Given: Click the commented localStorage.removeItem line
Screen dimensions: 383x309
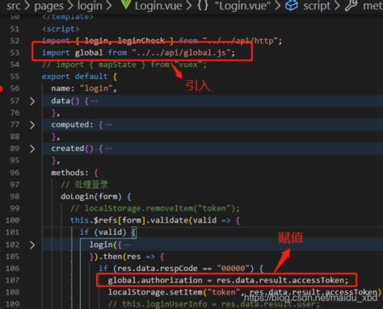Looking at the screenshot, I should (154, 208).
